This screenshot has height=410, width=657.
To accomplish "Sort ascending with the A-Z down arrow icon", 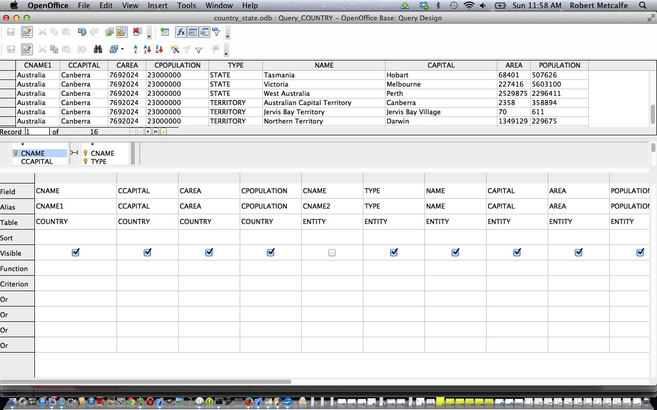I will 147,49.
